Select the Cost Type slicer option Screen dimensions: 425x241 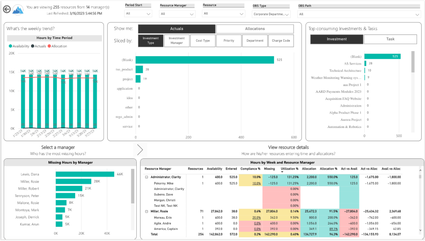tap(203, 40)
